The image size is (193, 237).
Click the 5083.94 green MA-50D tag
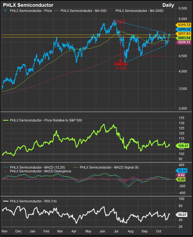coord(183,38)
